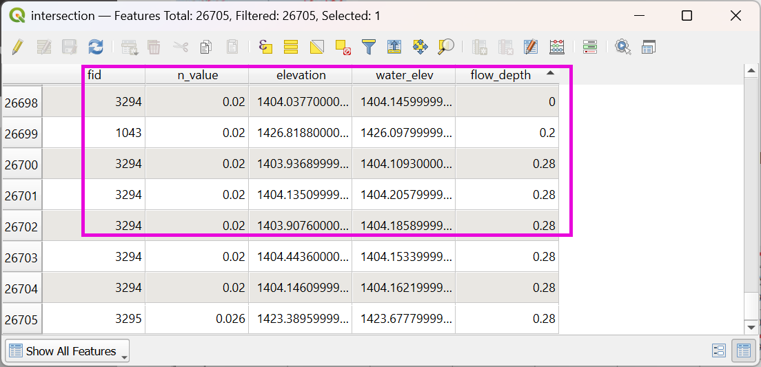
Task: Switch to form view
Action: tap(719, 350)
